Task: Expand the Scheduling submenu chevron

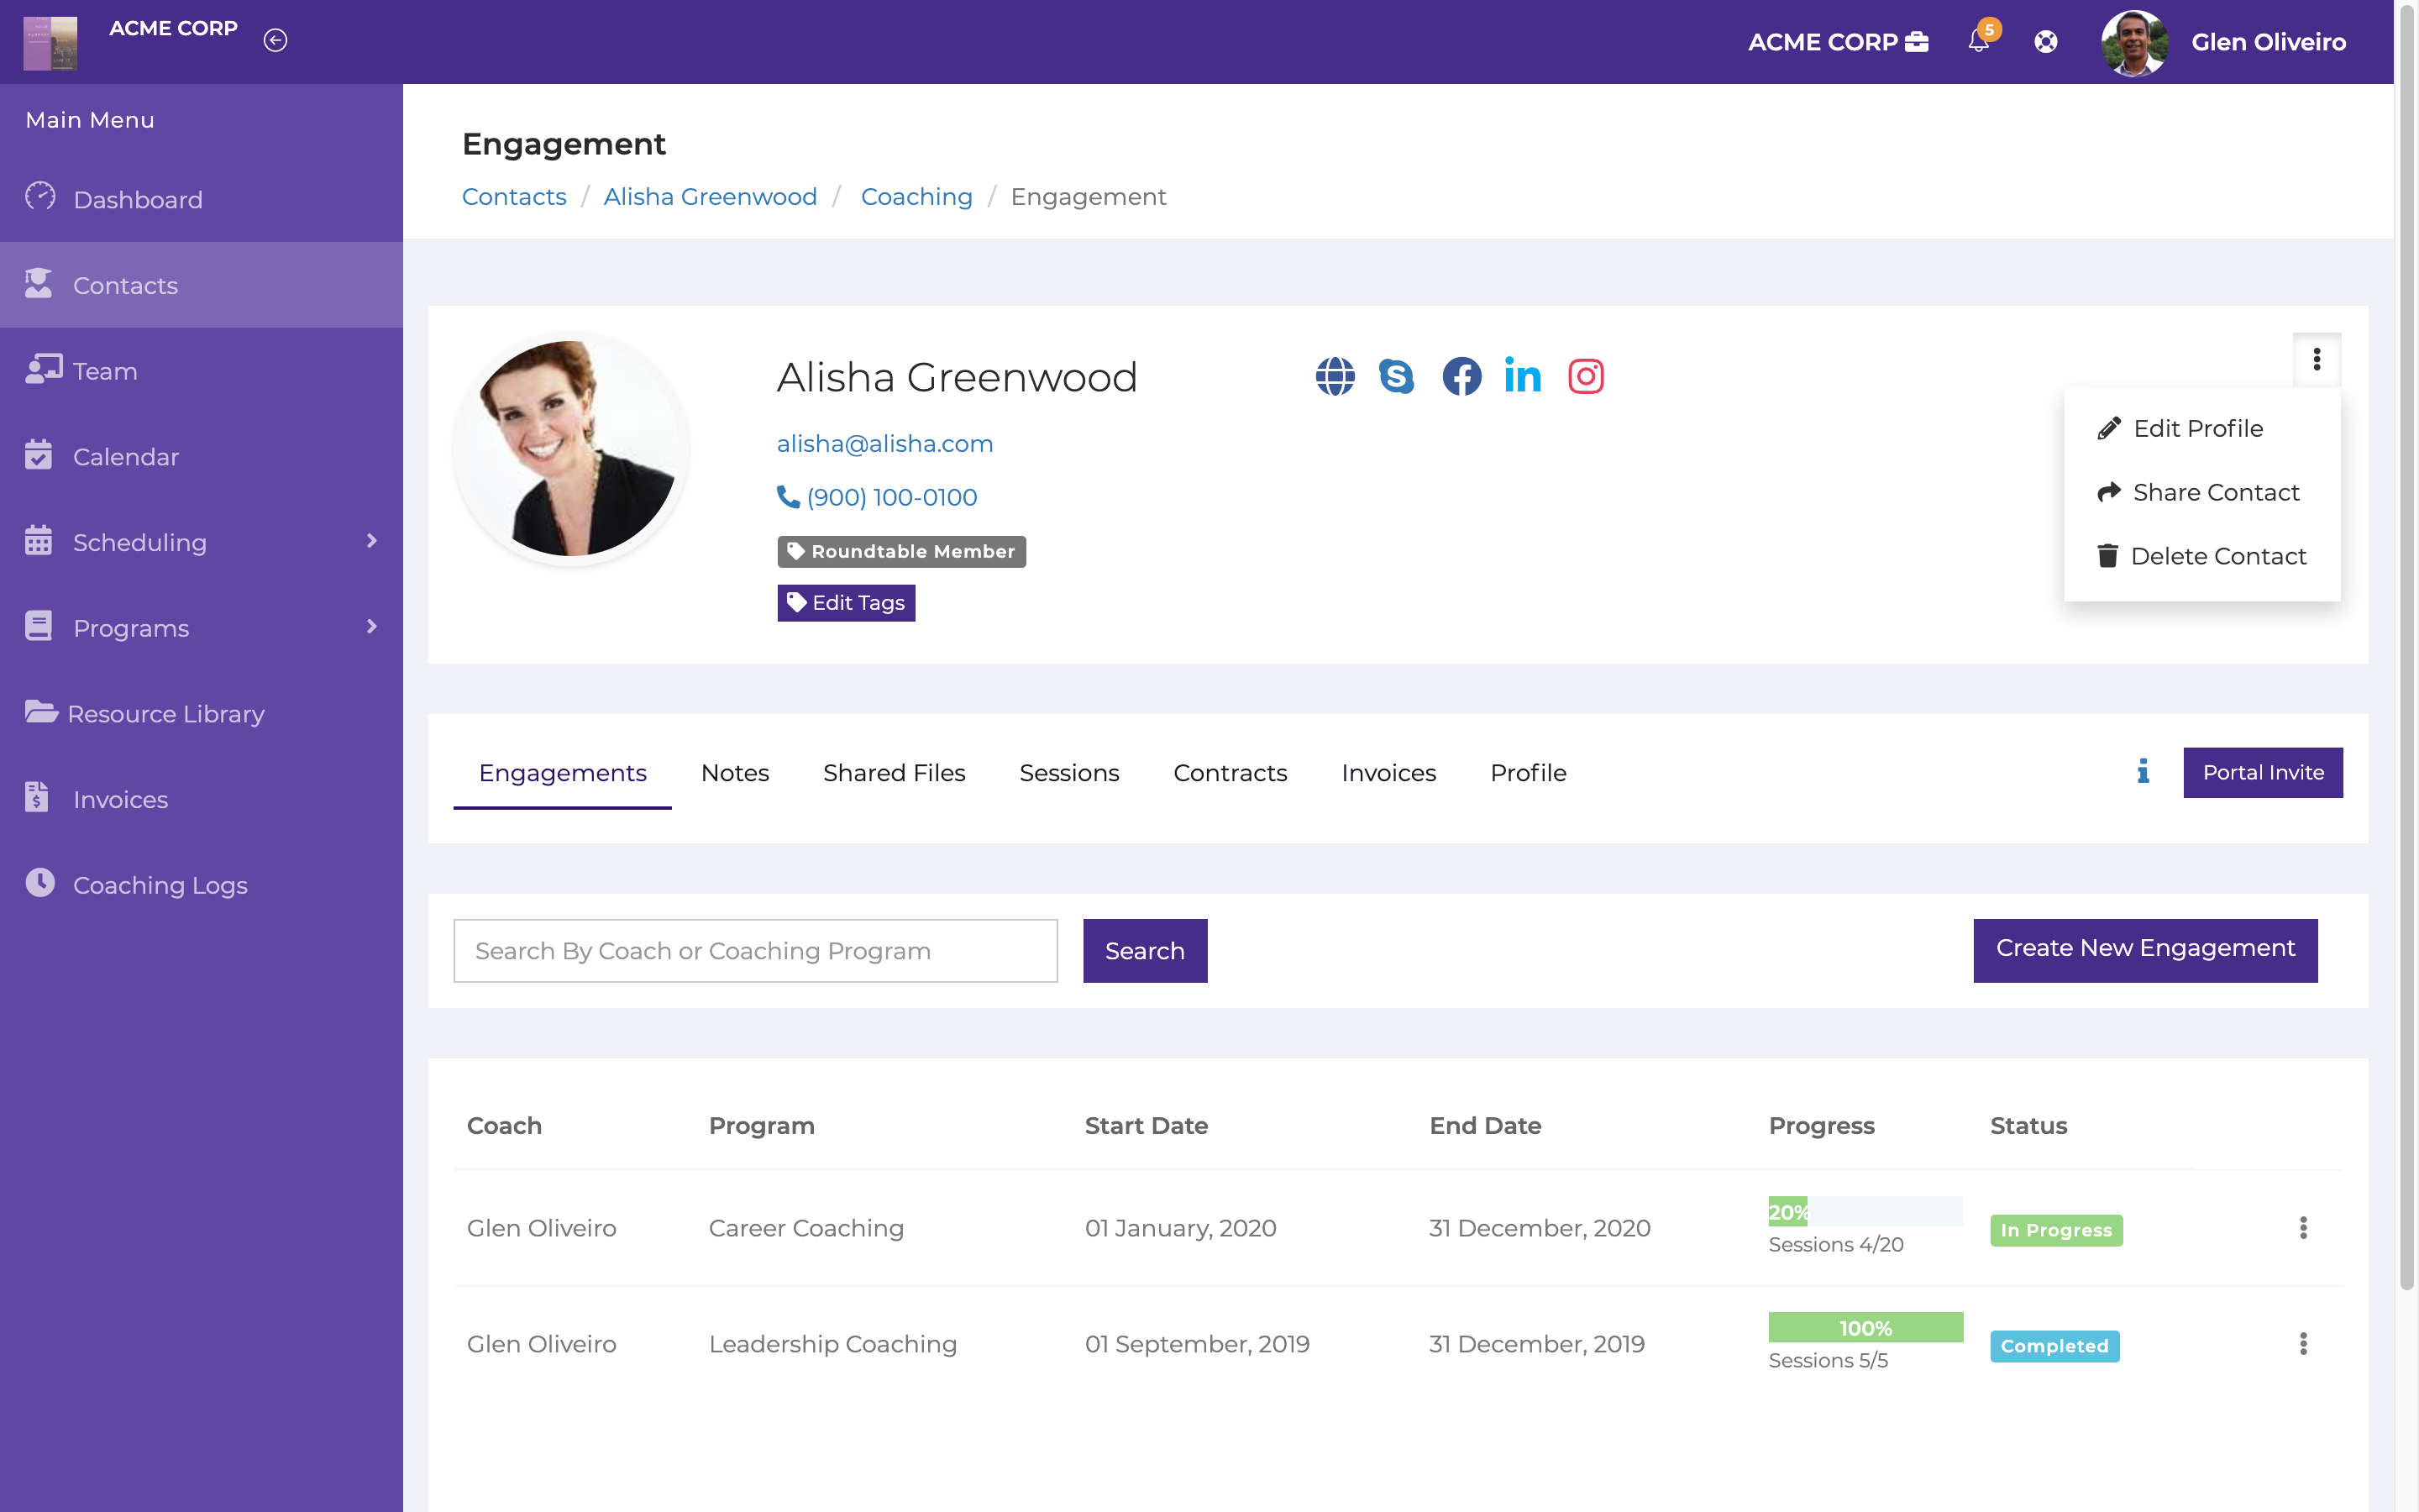Action: 372,541
